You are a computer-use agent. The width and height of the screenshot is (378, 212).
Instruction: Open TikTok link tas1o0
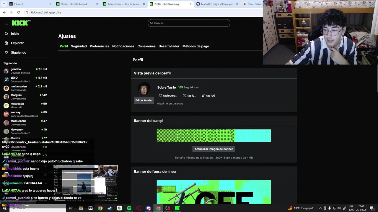click(x=208, y=96)
